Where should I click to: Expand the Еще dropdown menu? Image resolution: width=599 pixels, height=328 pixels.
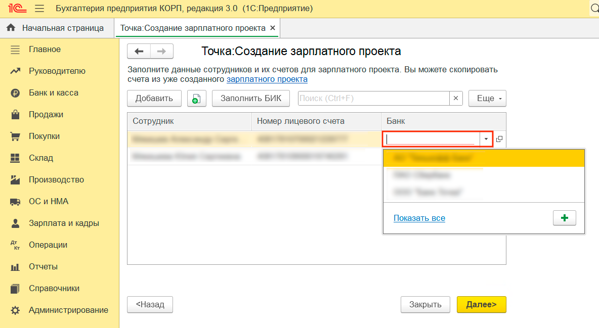click(x=487, y=99)
